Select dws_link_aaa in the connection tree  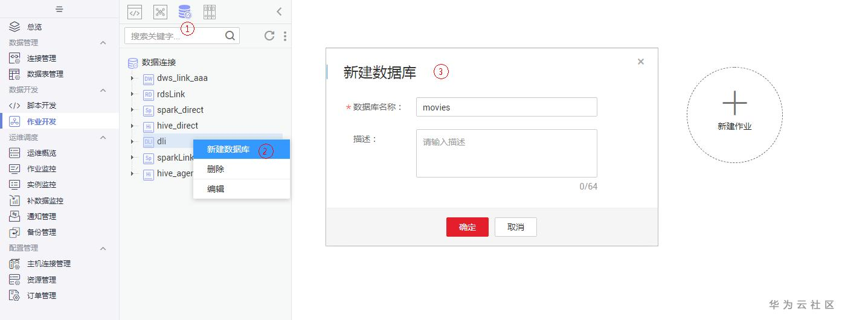click(182, 78)
